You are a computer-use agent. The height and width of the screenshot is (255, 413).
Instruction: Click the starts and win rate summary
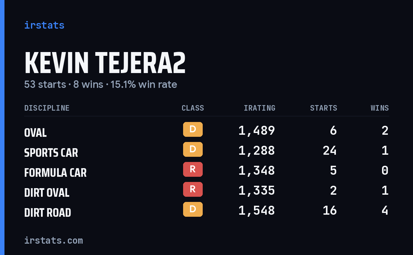(100, 84)
